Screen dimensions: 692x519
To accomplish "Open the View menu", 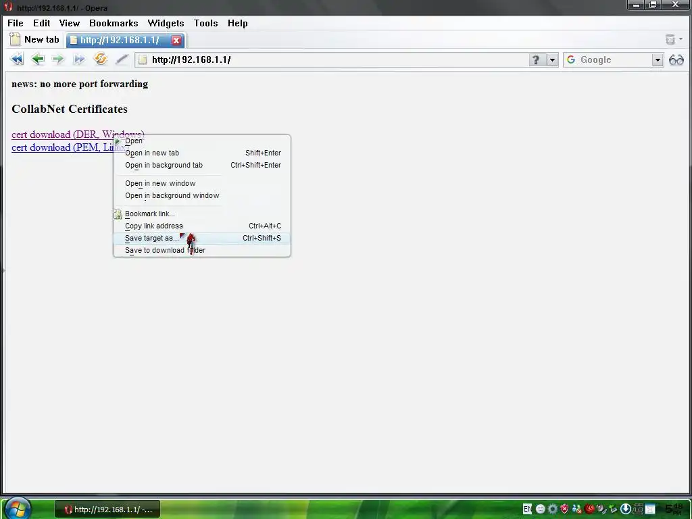I will pos(70,23).
